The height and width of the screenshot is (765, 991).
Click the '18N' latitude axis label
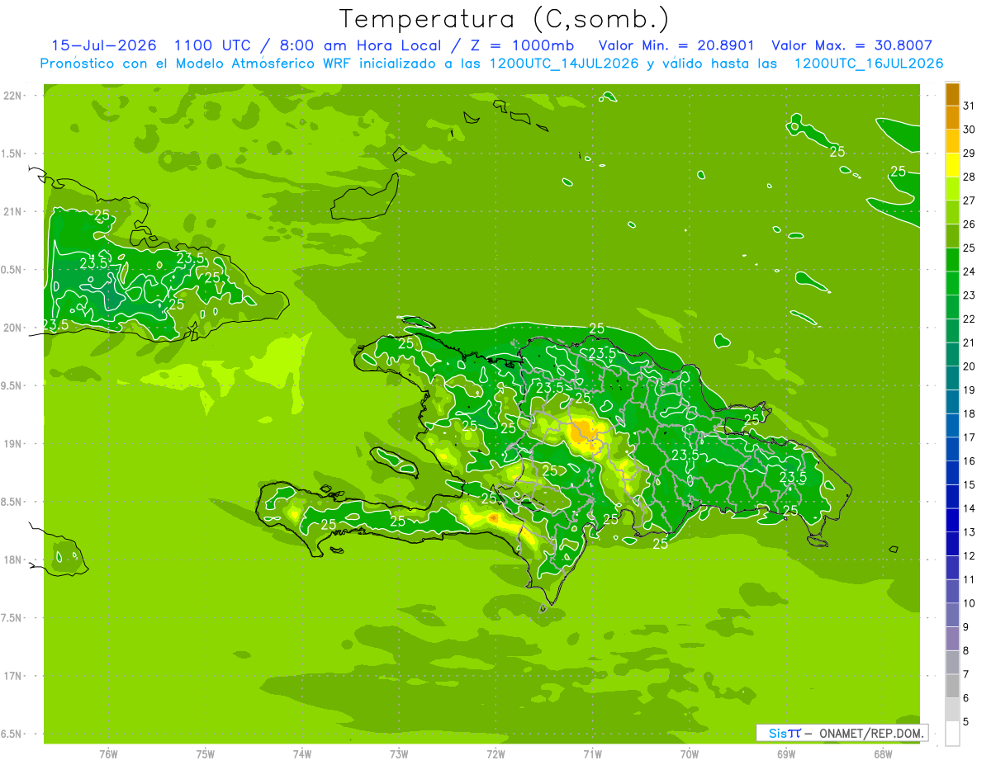coord(13,560)
